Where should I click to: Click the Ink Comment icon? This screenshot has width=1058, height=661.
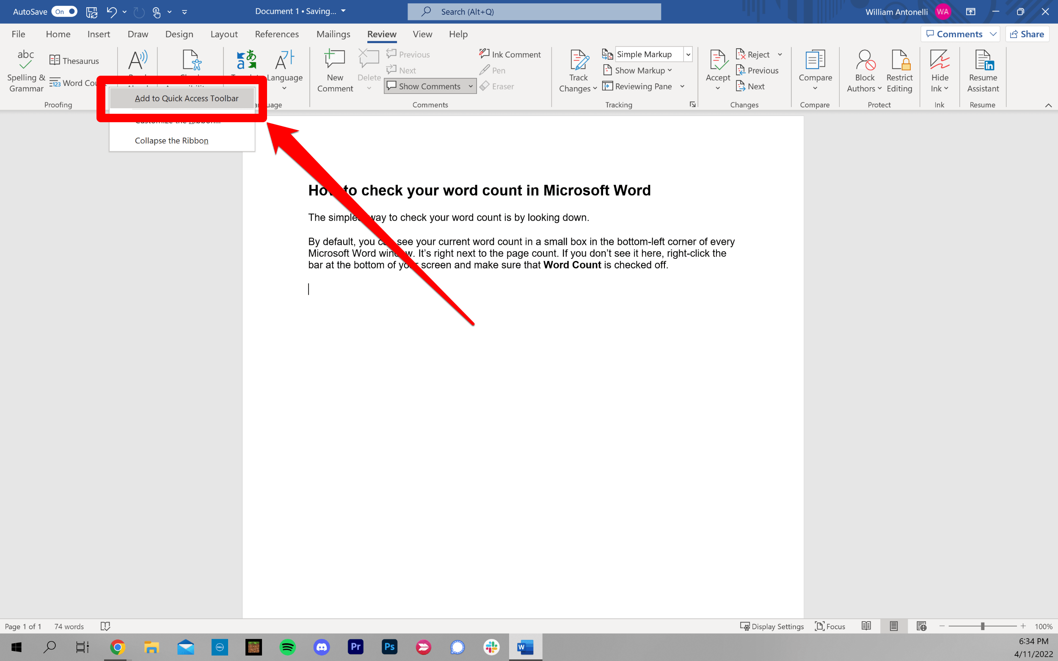[x=510, y=54]
